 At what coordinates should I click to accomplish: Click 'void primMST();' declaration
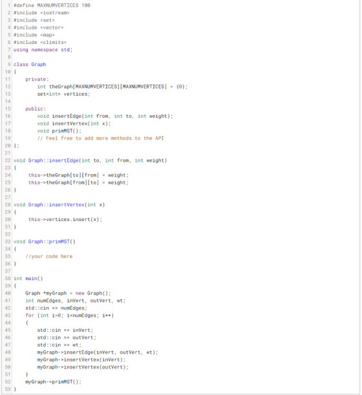(x=59, y=131)
